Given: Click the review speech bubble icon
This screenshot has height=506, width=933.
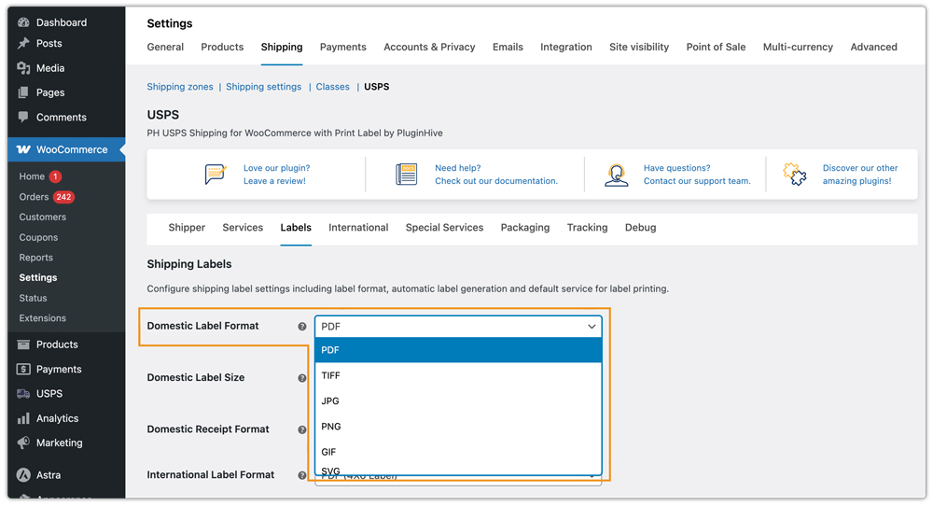Looking at the screenshot, I should tap(216, 175).
